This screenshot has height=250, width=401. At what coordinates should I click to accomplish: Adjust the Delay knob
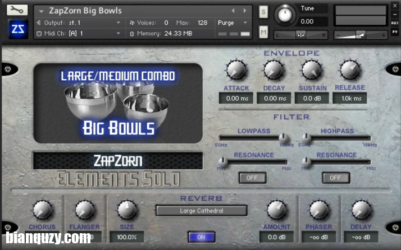click(x=361, y=210)
